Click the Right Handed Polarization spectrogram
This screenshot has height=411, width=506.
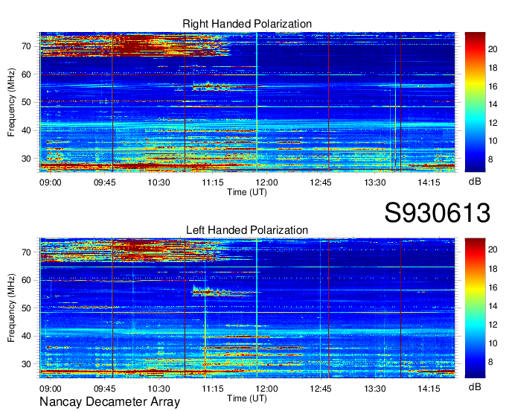pos(247,102)
